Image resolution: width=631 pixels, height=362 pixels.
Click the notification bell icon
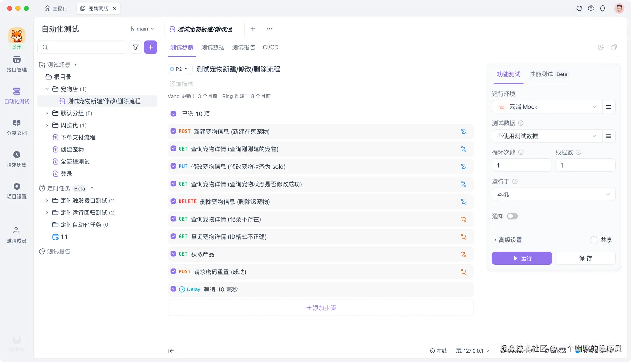(603, 8)
